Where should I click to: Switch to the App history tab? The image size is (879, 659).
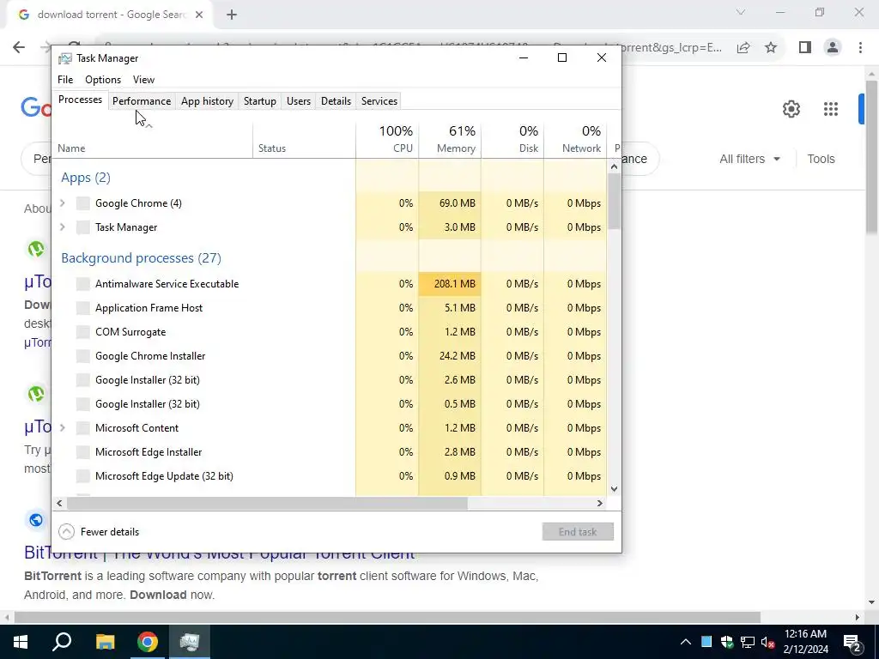pyautogui.click(x=208, y=101)
